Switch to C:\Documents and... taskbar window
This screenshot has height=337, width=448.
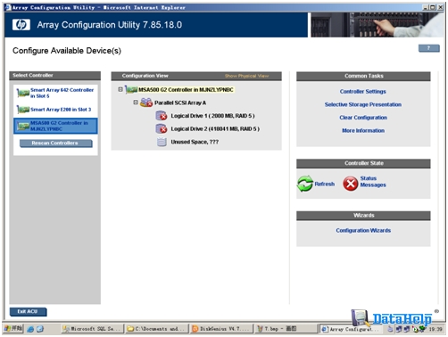[x=156, y=329]
